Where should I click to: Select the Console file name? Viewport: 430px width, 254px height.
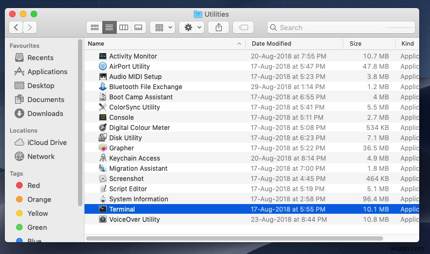[x=122, y=118]
